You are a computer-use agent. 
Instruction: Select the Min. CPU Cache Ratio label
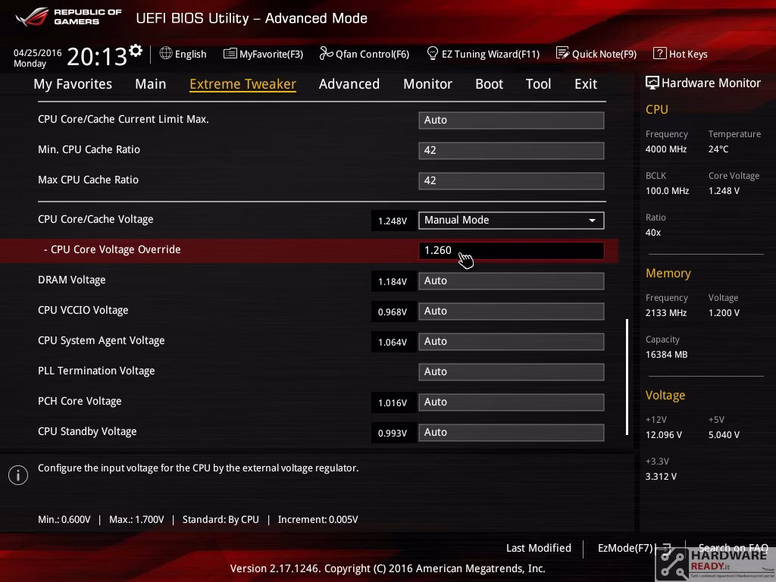89,149
